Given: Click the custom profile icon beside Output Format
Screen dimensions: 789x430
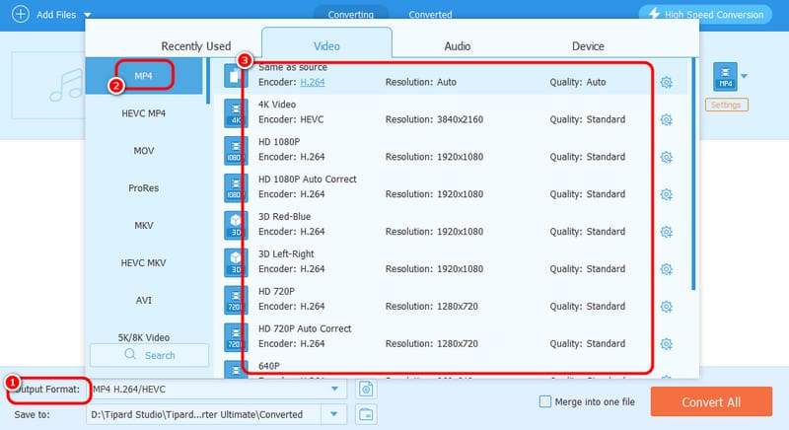Looking at the screenshot, I should 366,390.
